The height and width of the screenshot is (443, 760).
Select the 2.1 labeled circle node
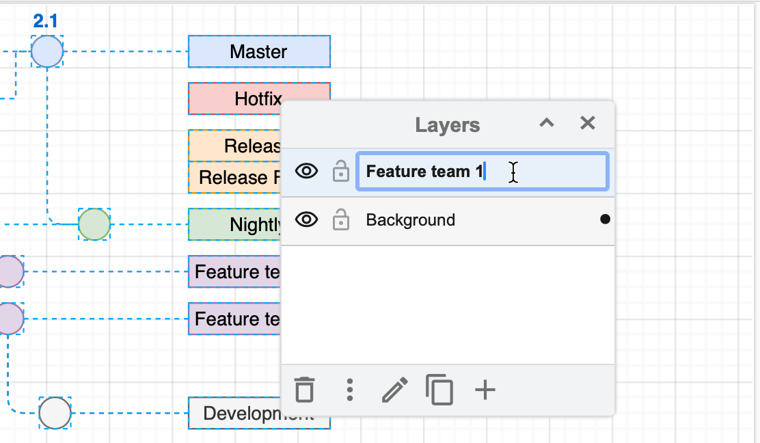pos(46,51)
